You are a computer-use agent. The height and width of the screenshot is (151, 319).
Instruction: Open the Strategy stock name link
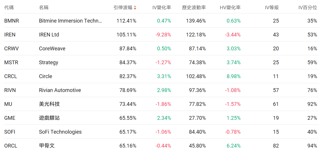49,62
